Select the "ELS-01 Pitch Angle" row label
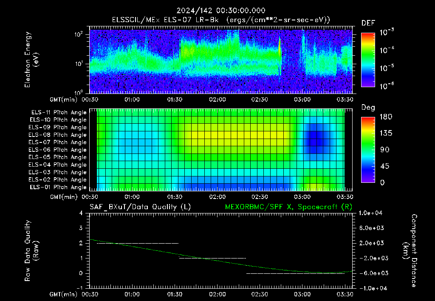This screenshot has height=301, width=435. (x=58, y=187)
